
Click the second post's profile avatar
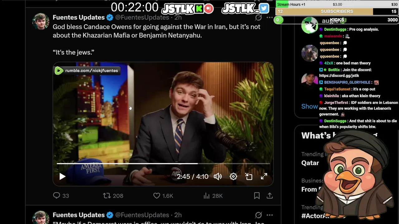(41, 217)
